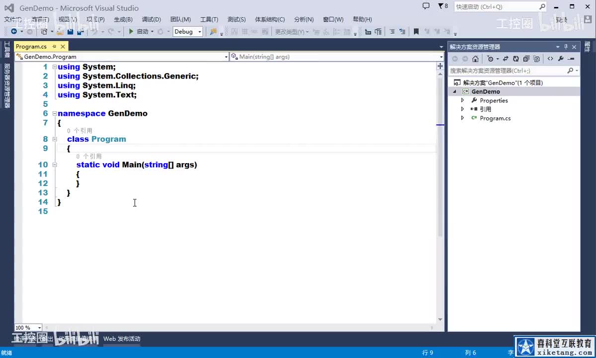596x358 pixels.
Task: Click the Solution Explorer search input field
Action: coord(507,71)
